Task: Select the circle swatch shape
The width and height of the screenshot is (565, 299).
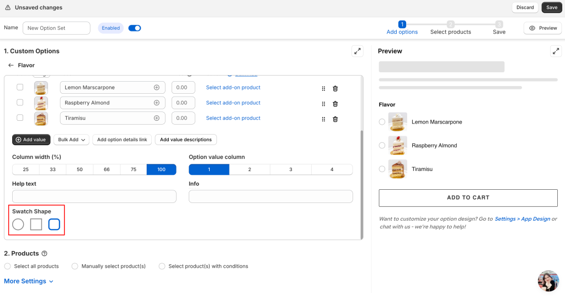Action: (18, 225)
